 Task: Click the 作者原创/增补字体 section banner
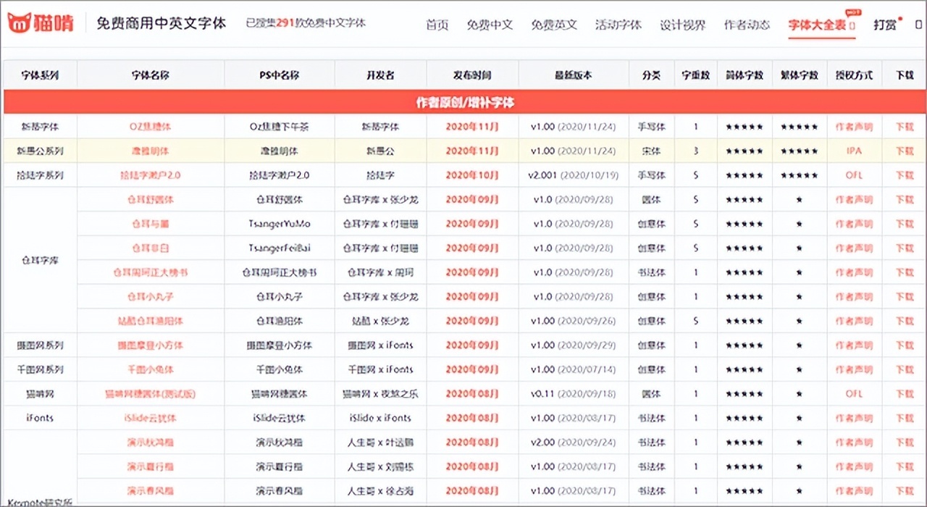[x=464, y=102]
